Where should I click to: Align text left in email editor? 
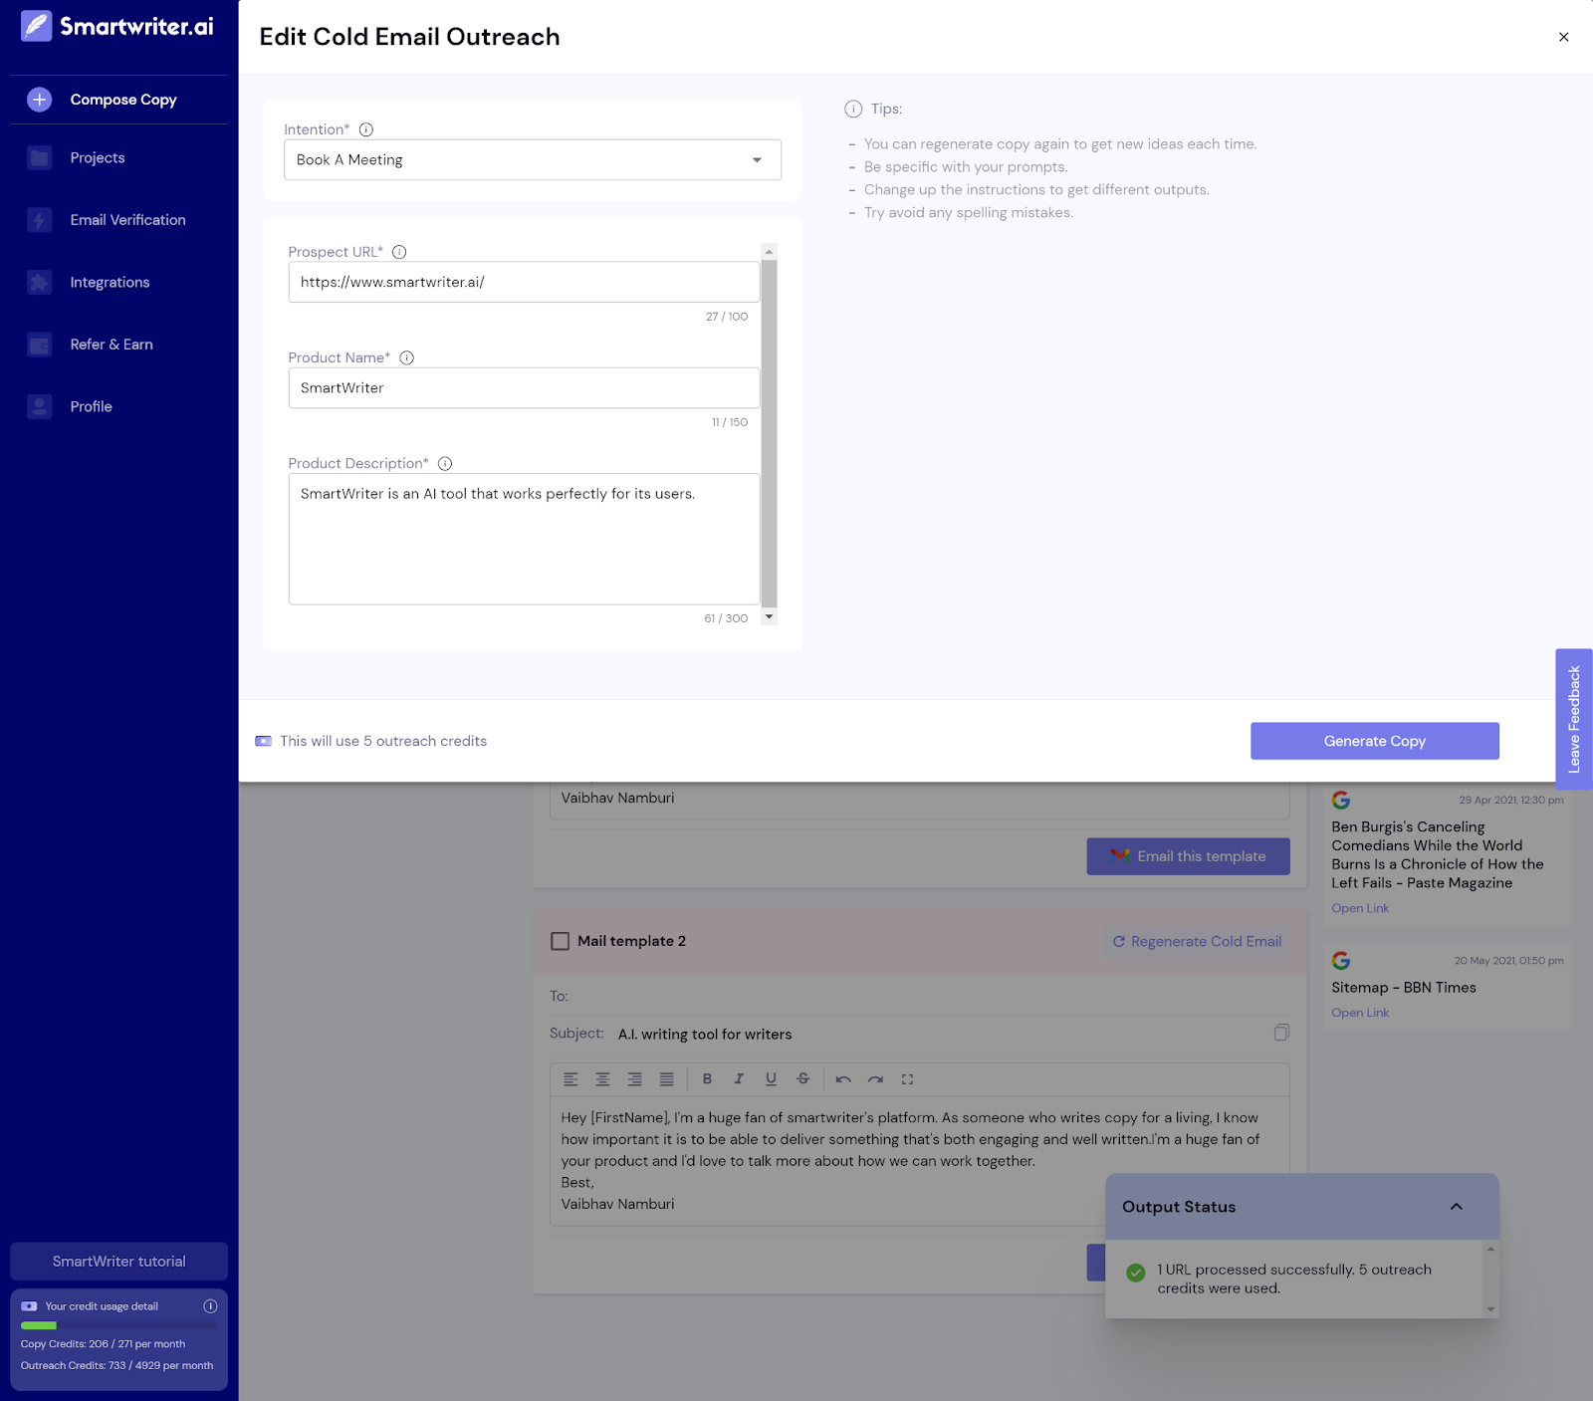click(x=570, y=1079)
